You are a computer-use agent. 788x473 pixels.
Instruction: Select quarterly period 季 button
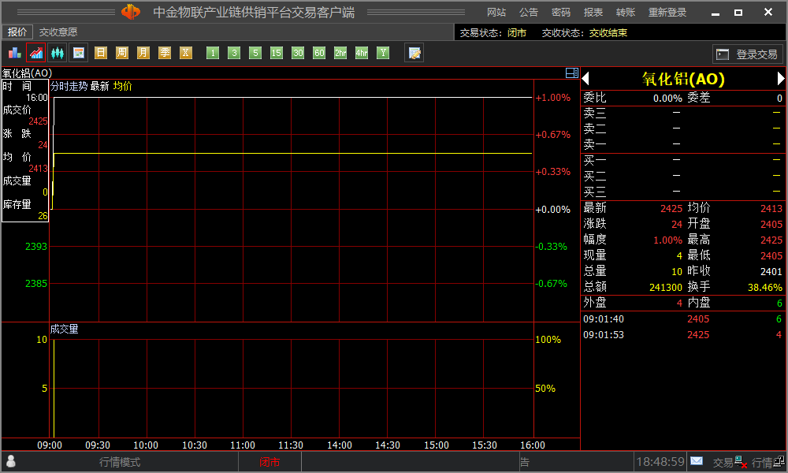165,53
